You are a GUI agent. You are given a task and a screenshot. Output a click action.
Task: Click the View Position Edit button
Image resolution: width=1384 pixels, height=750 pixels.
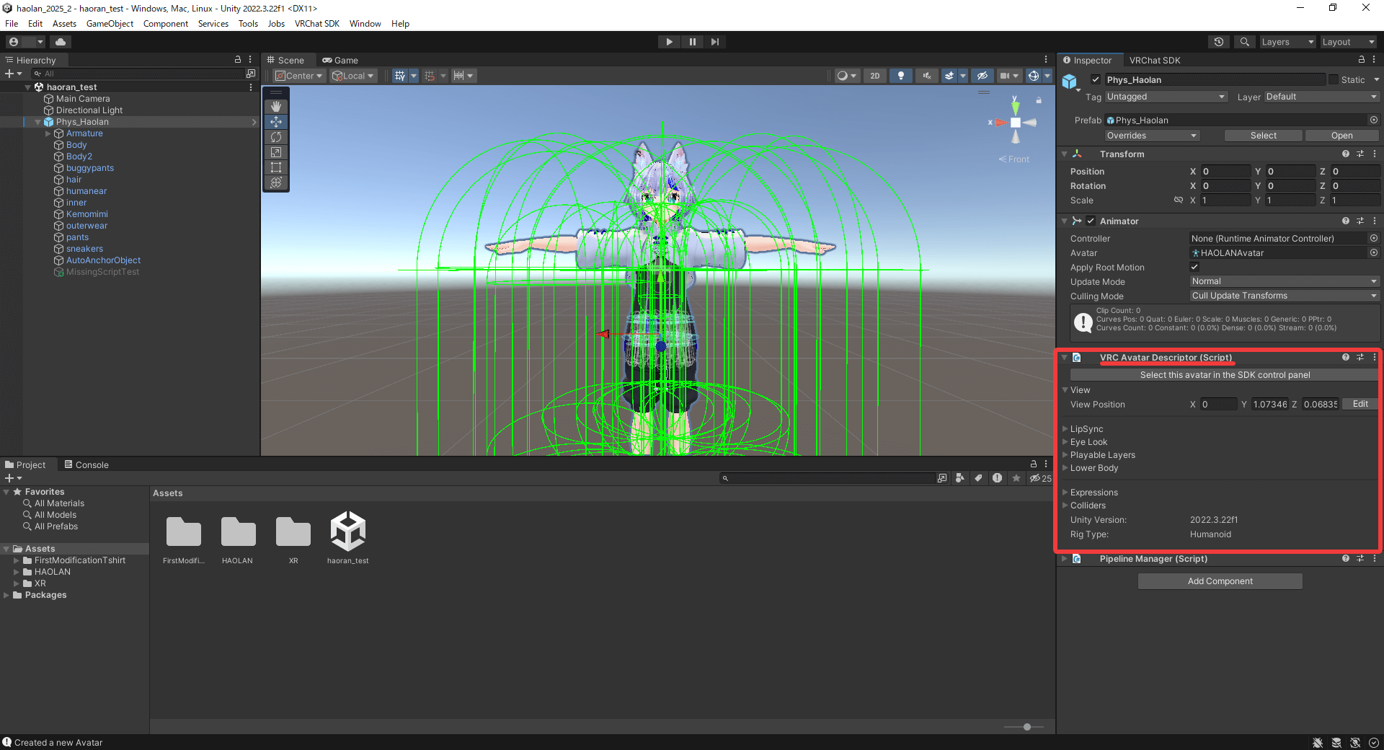(x=1360, y=404)
